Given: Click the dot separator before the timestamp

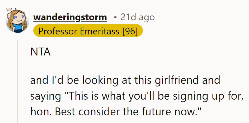Looking at the screenshot, I should [x=115, y=18].
